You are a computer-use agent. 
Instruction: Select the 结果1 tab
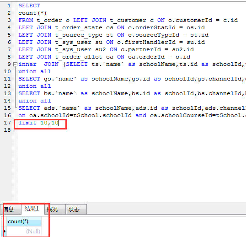pyautogui.click(x=33, y=209)
